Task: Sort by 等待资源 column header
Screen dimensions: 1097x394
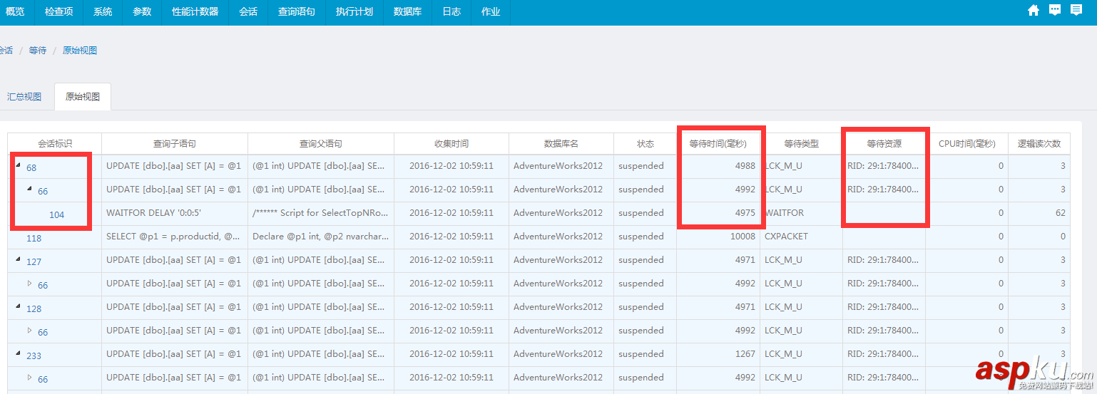Action: coord(884,143)
